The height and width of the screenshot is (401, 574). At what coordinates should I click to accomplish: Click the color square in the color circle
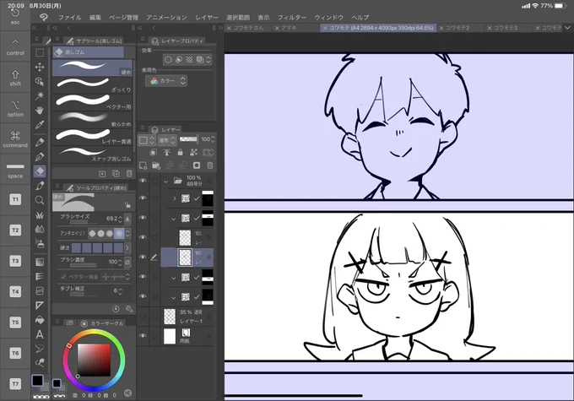point(94,360)
